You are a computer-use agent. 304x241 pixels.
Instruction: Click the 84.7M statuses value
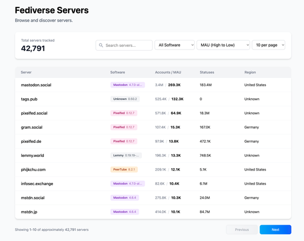click(x=205, y=212)
